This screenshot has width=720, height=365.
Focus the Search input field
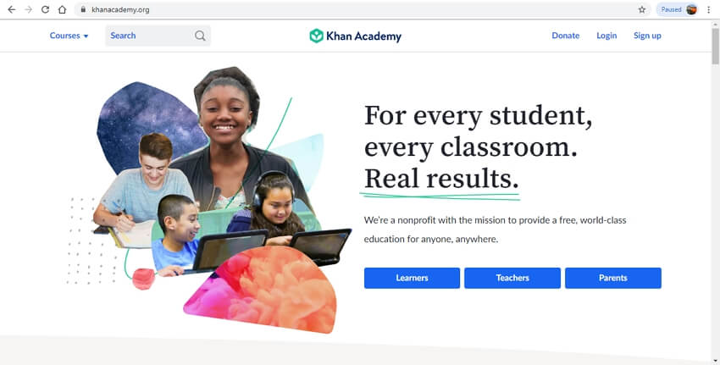[158, 36]
